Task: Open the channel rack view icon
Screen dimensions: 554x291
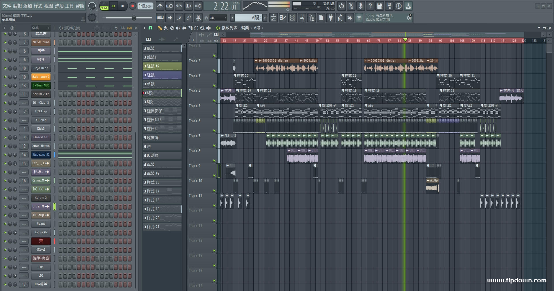Action: tap(292, 18)
